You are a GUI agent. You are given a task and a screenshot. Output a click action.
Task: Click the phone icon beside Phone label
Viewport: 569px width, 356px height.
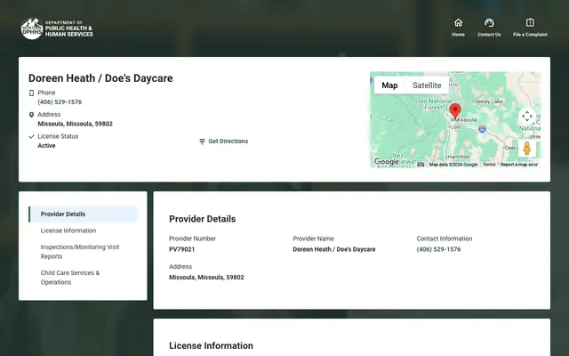31,93
